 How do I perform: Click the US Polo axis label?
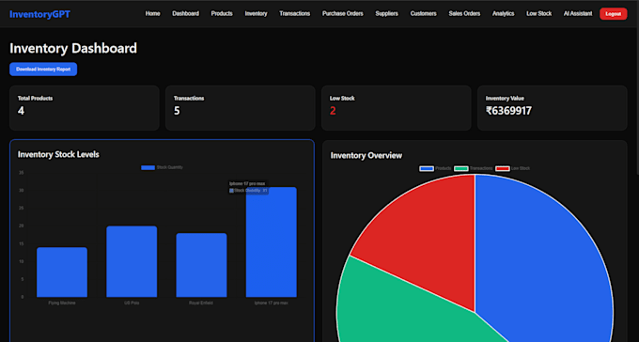click(132, 303)
